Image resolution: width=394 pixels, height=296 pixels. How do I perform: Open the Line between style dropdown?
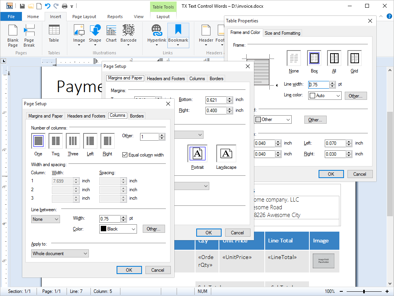point(45,219)
